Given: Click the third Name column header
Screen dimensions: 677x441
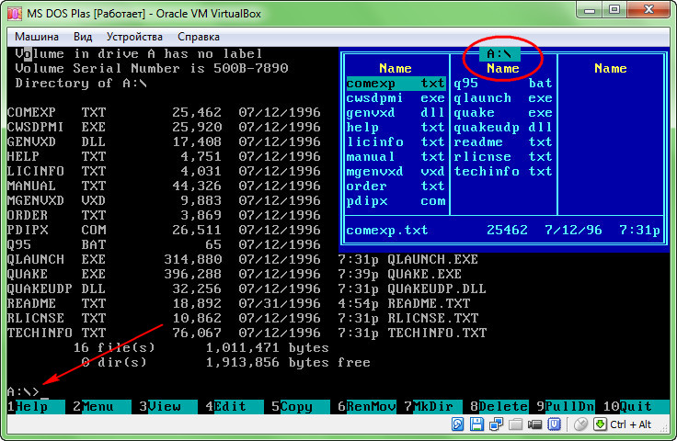Looking at the screenshot, I should 611,68.
